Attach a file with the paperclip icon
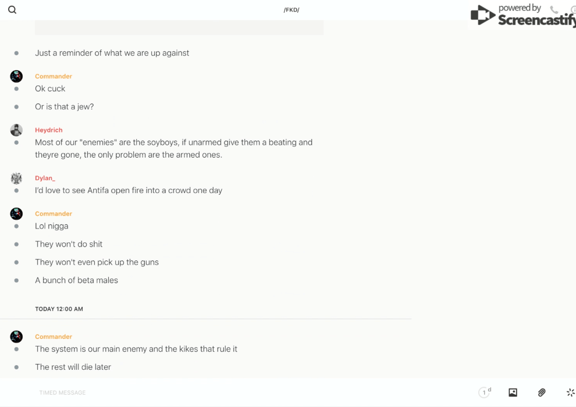Screen dimensions: 576x407 click(x=542, y=392)
